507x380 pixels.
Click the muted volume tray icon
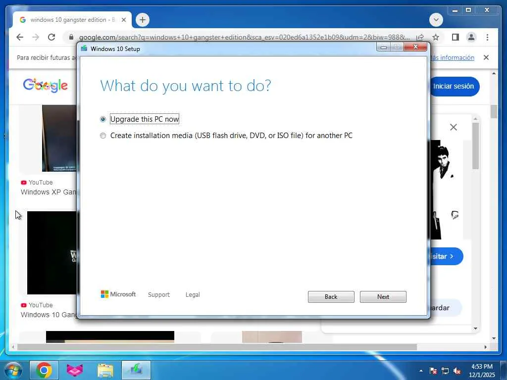pyautogui.click(x=457, y=371)
